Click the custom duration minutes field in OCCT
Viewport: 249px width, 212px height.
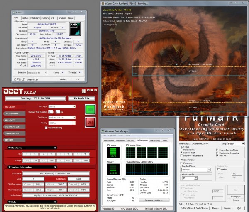[58, 112]
